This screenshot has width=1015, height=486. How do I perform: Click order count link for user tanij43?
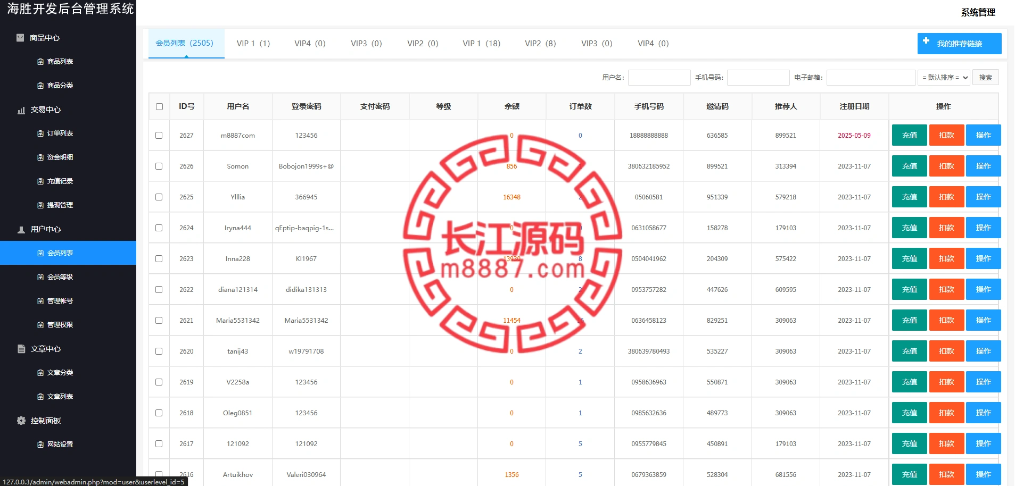(580, 351)
